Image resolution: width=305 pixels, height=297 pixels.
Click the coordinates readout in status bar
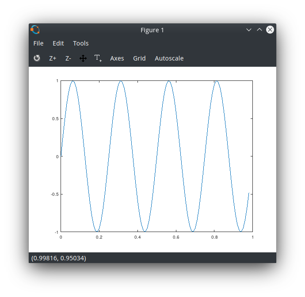[x=59, y=258]
